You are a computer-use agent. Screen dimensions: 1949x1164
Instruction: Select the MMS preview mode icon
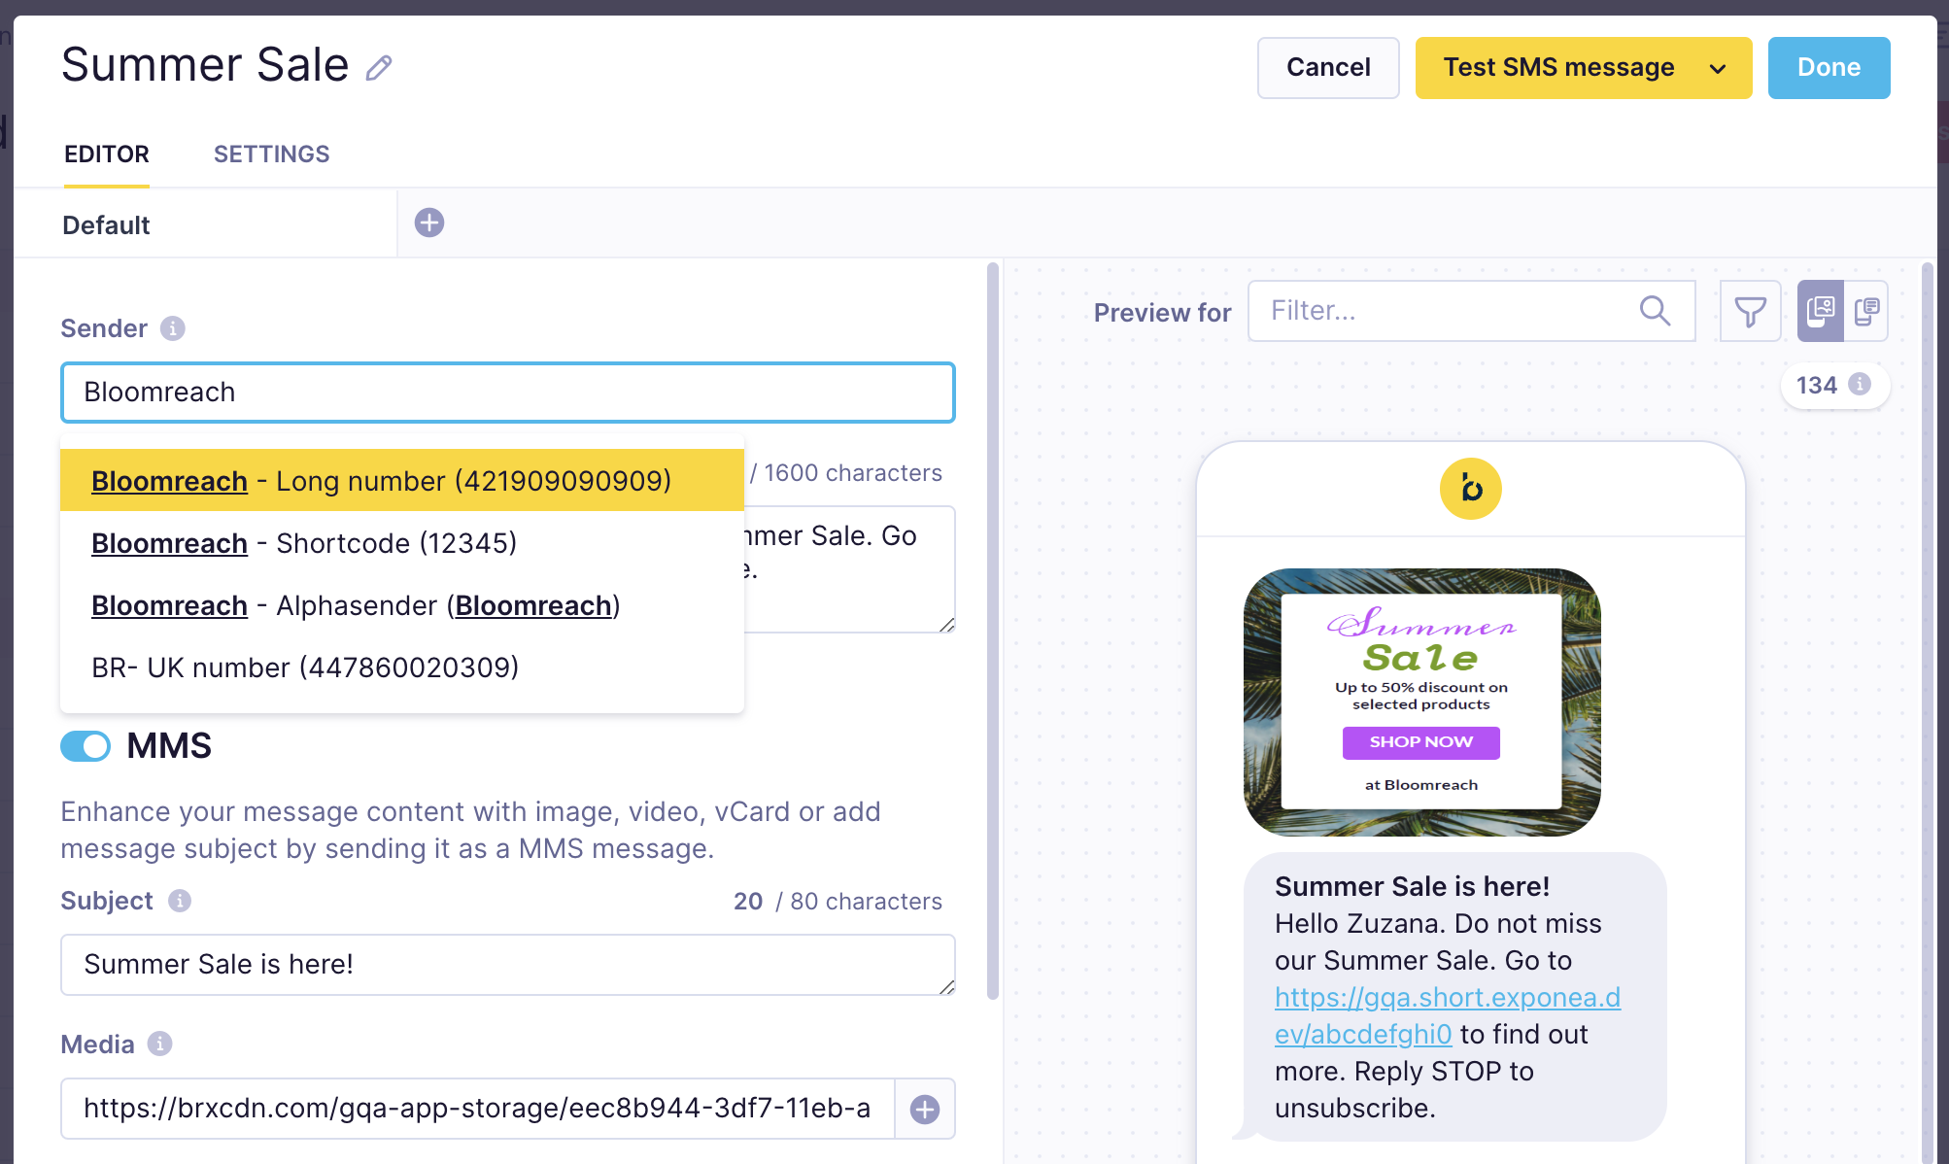point(1820,311)
